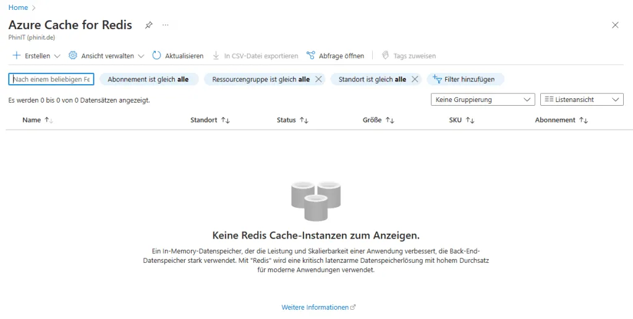This screenshot has width=633, height=319.
Task: Open the Weitere Informationen link
Action: [x=315, y=307]
